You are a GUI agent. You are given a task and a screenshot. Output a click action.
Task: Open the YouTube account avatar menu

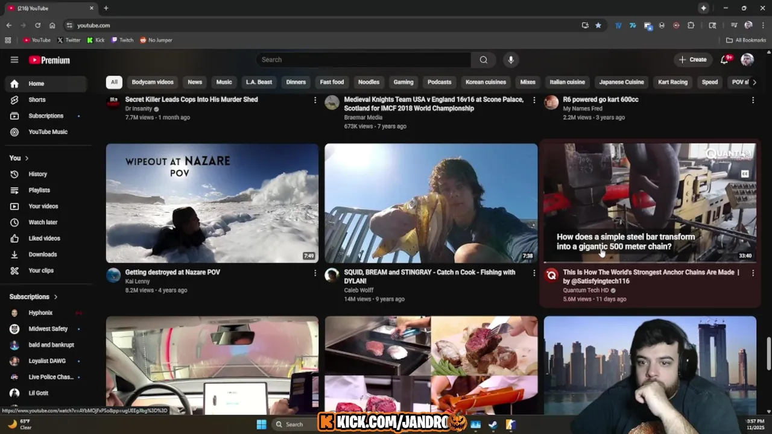click(x=747, y=60)
